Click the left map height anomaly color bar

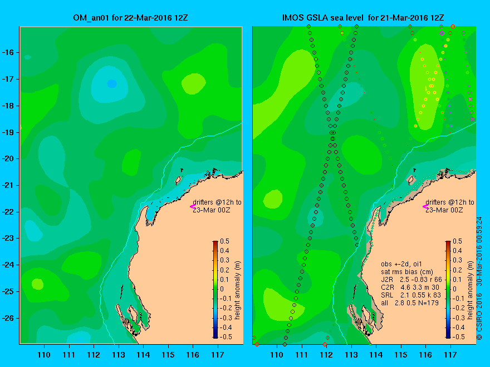point(215,290)
